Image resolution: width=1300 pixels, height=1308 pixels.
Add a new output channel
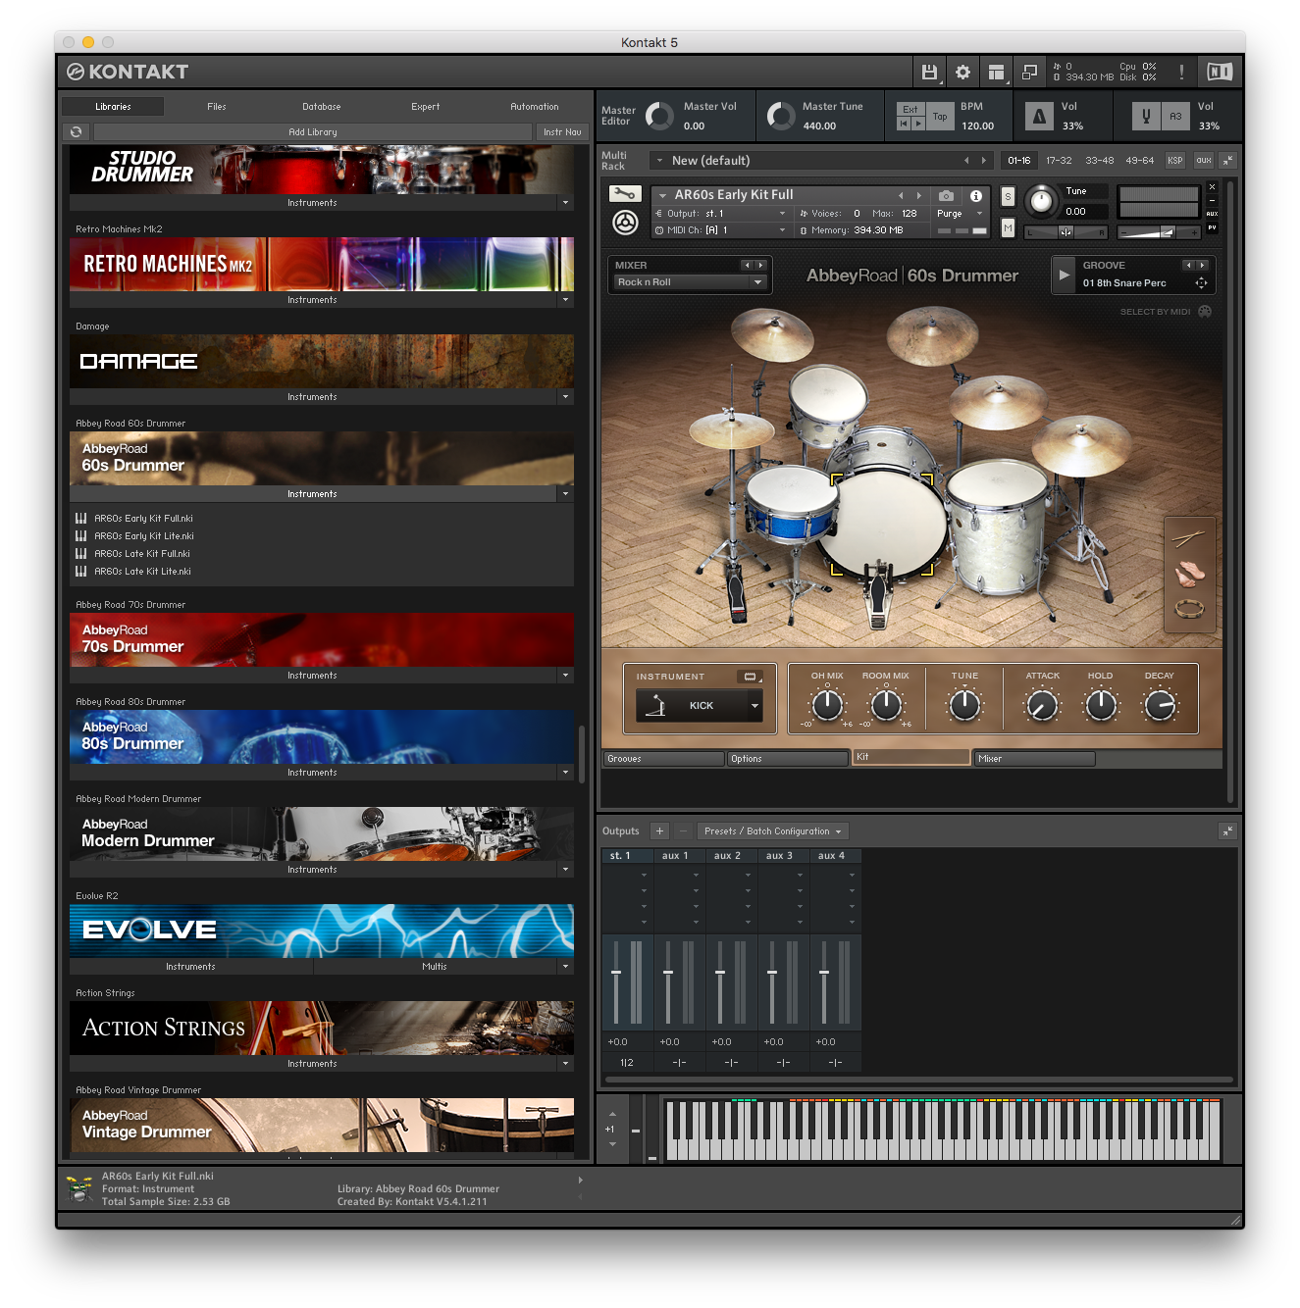(659, 830)
